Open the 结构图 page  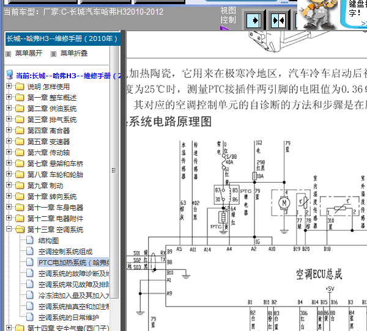coord(48,241)
